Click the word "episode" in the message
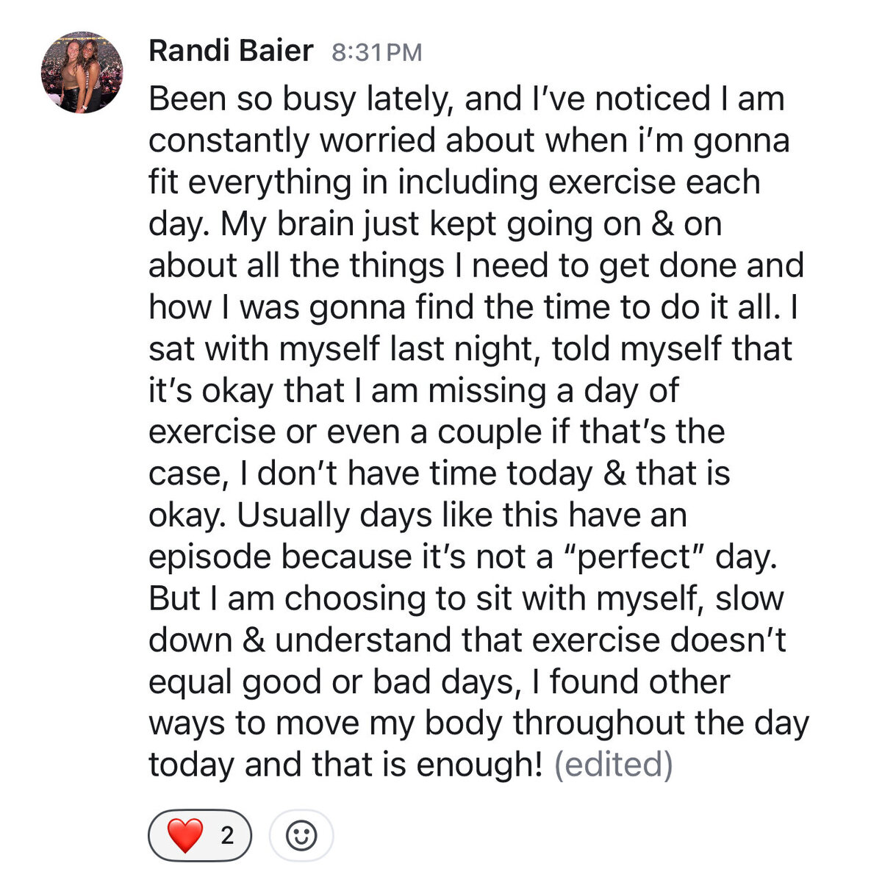This screenshot has width=882, height=880. (209, 557)
